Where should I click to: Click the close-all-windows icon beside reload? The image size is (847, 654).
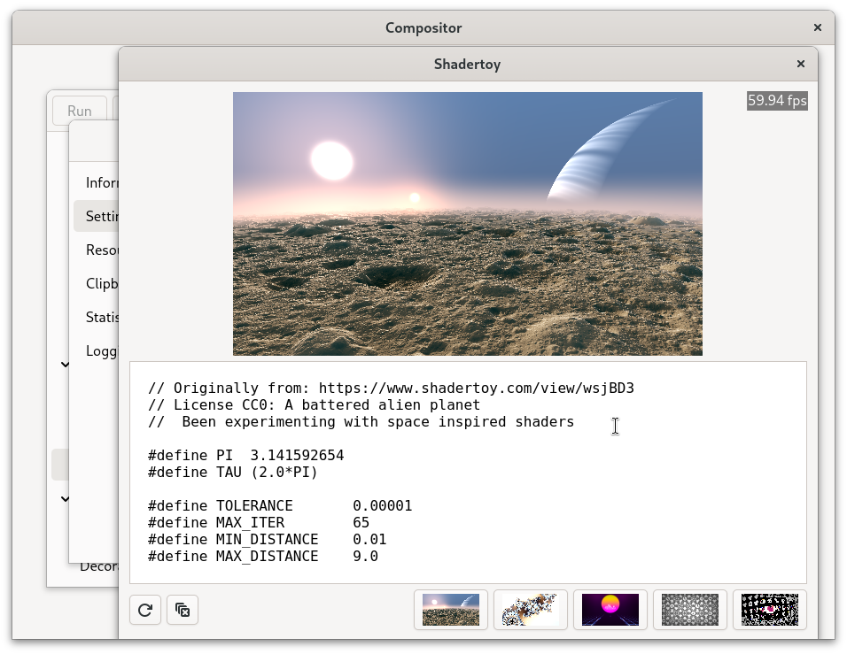(x=183, y=610)
